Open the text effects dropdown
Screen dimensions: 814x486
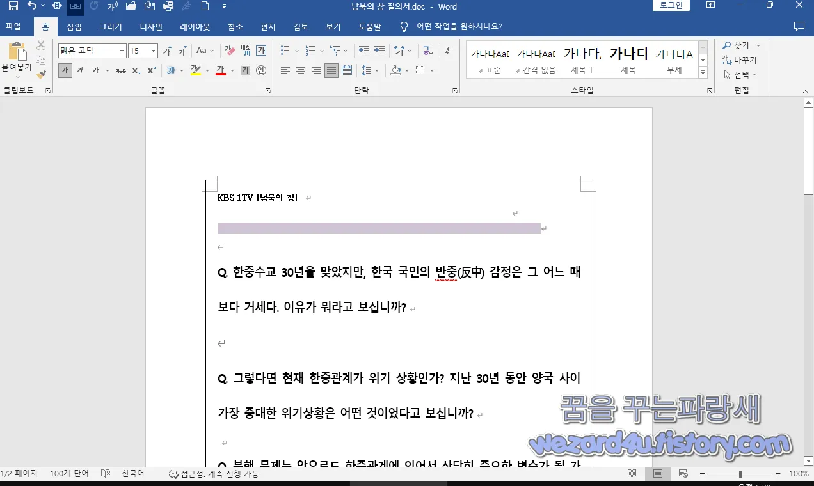(x=181, y=70)
